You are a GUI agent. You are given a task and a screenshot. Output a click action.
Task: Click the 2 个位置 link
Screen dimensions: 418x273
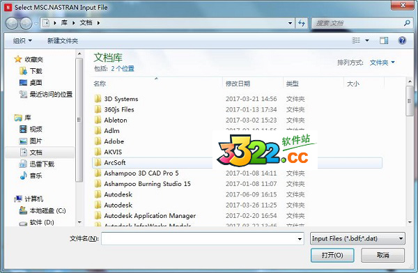[123, 69]
